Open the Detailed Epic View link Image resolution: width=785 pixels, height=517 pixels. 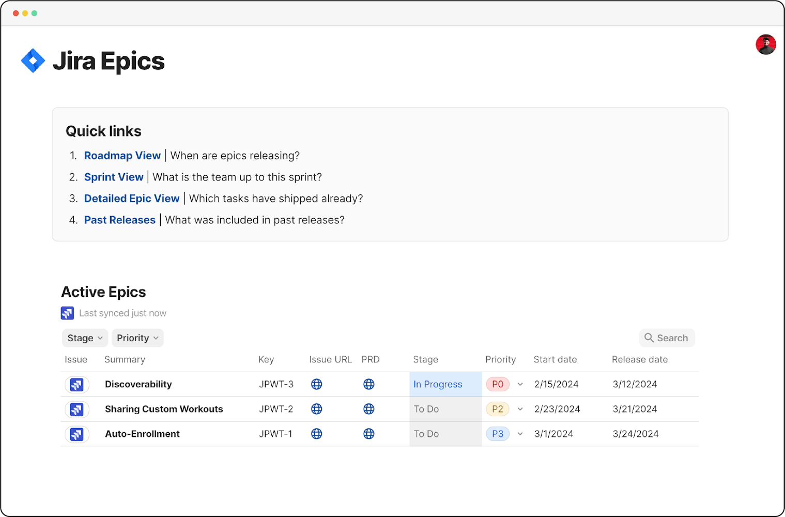tap(132, 199)
